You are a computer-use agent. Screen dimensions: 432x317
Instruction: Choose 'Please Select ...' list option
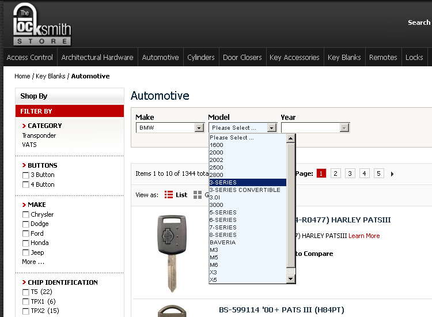tap(248, 138)
